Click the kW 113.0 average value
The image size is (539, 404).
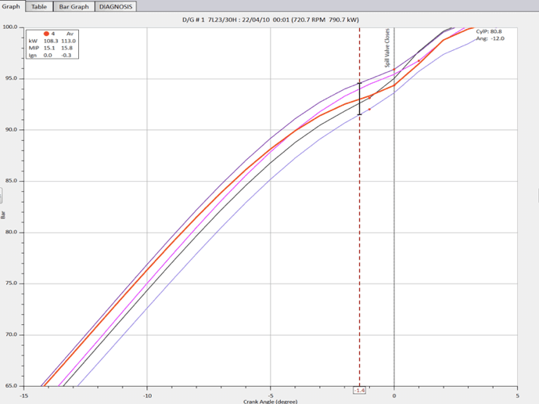(68, 41)
